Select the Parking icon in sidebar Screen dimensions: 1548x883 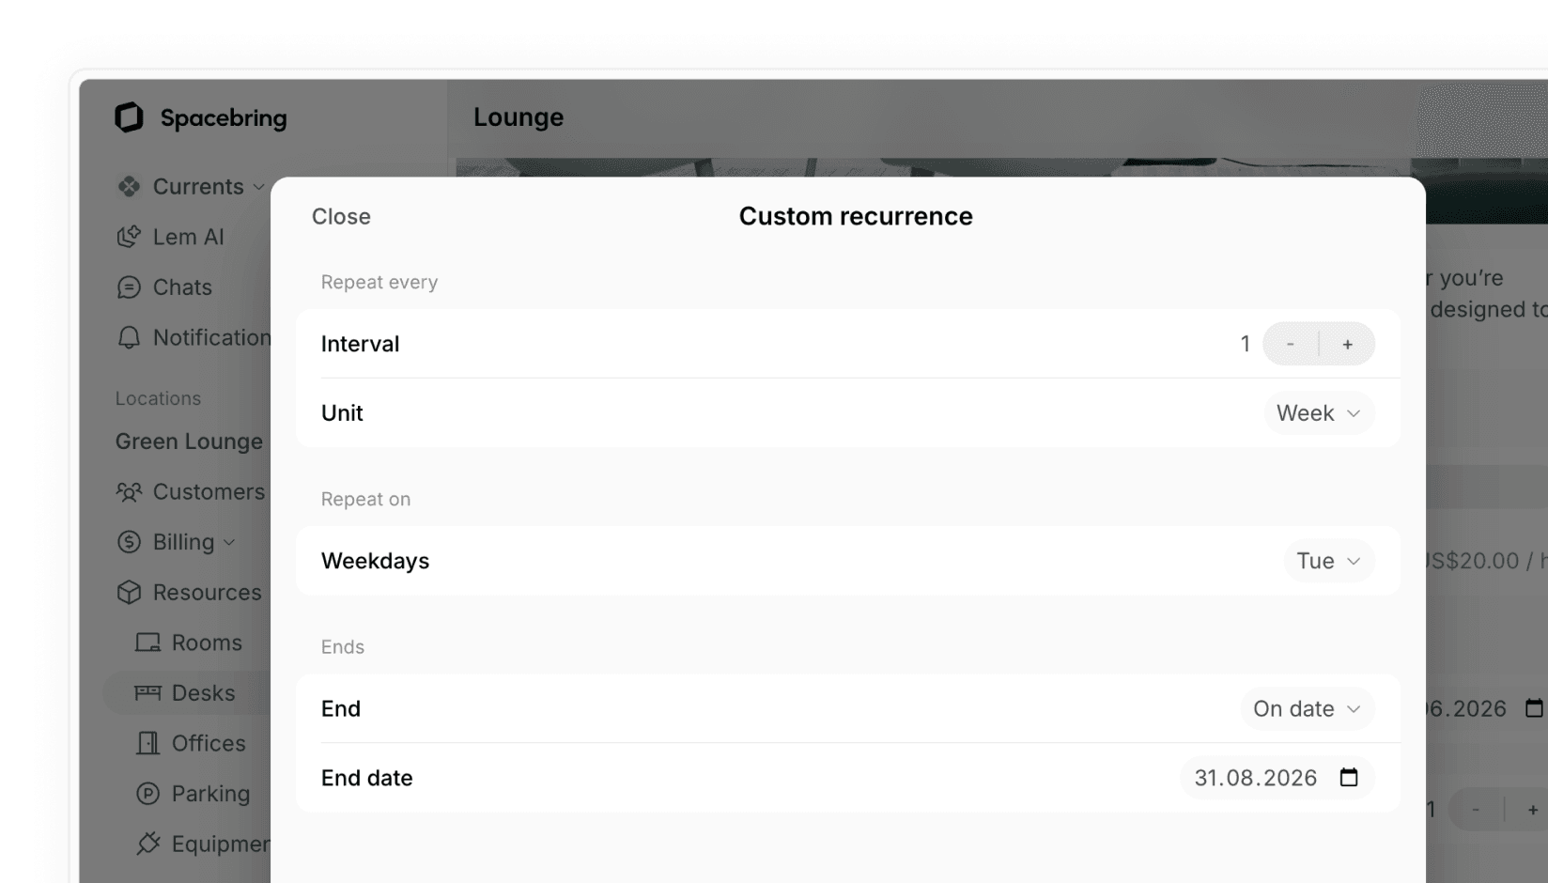tap(147, 794)
